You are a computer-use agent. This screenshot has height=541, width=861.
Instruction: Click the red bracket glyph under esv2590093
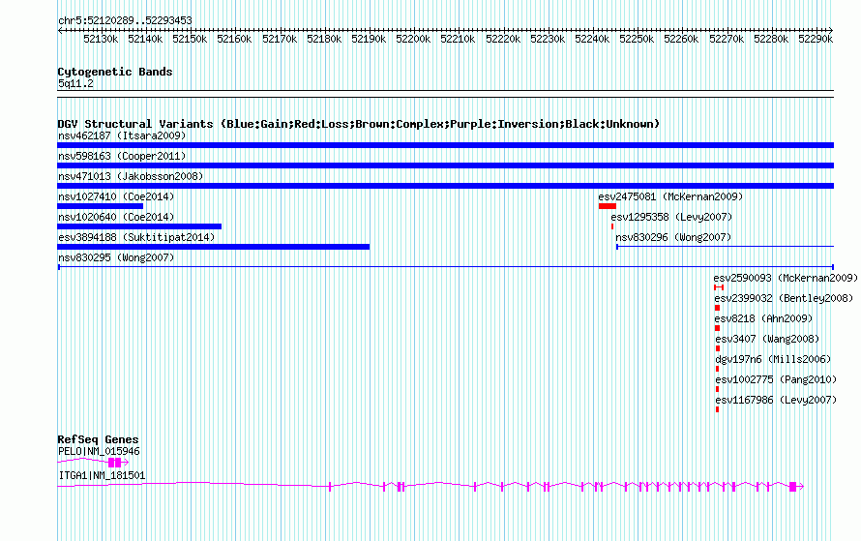tap(719, 287)
